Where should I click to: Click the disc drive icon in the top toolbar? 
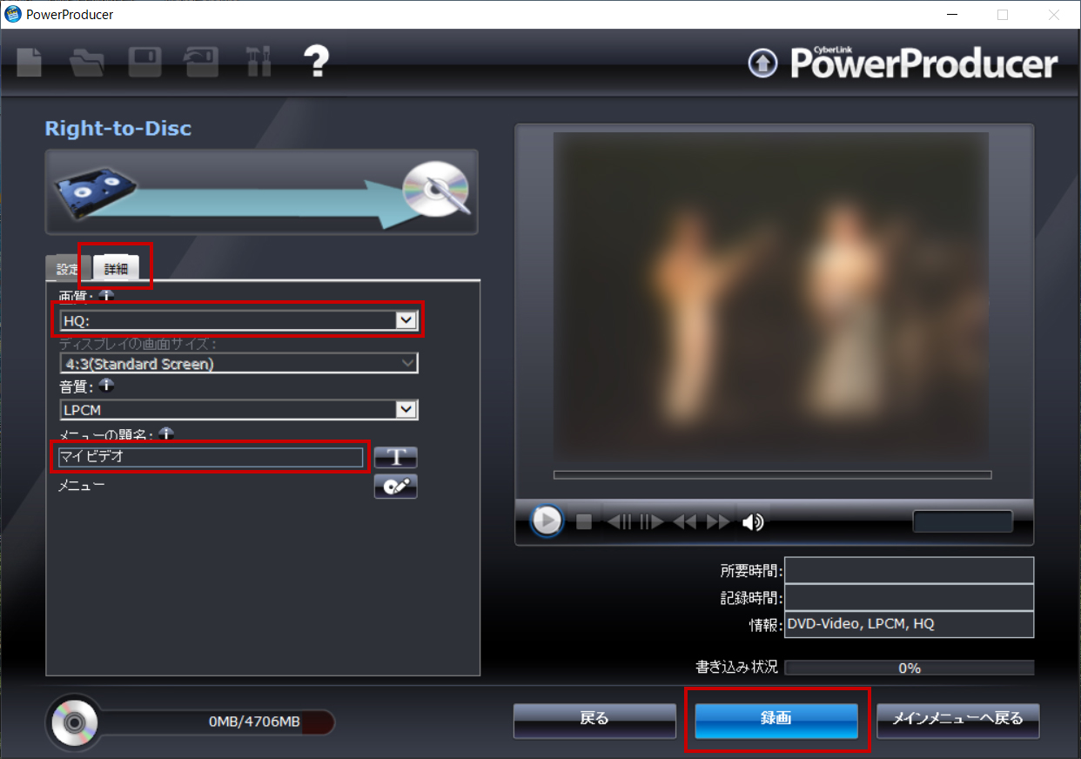201,63
